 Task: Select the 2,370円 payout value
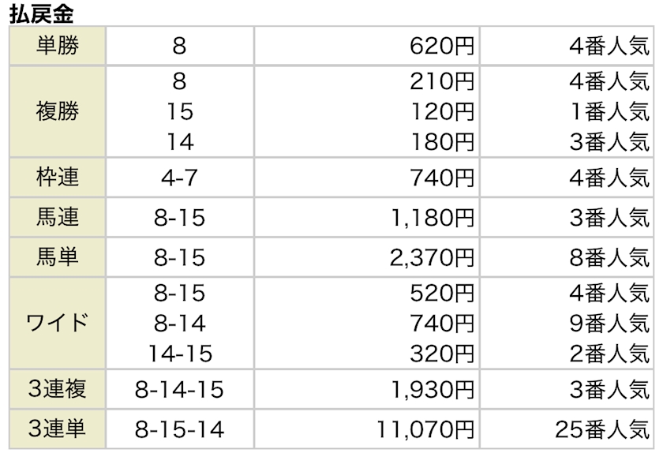(x=433, y=256)
